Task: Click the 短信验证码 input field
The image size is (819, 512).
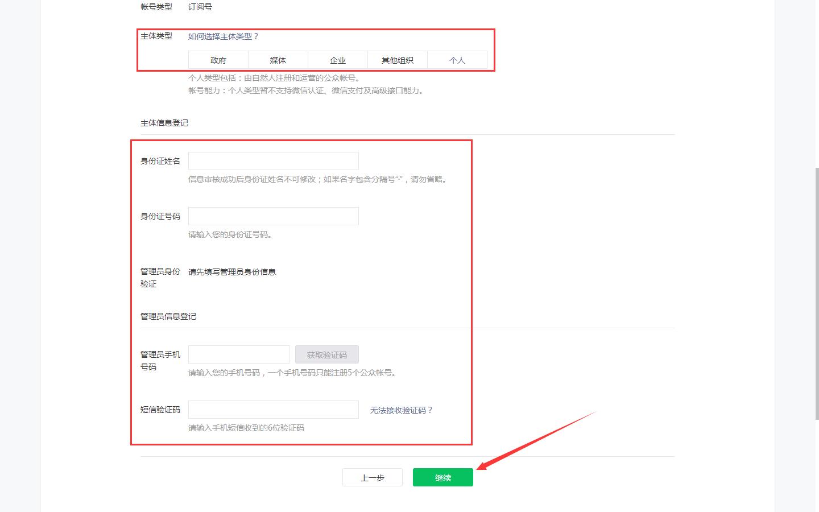Action: [x=273, y=410]
